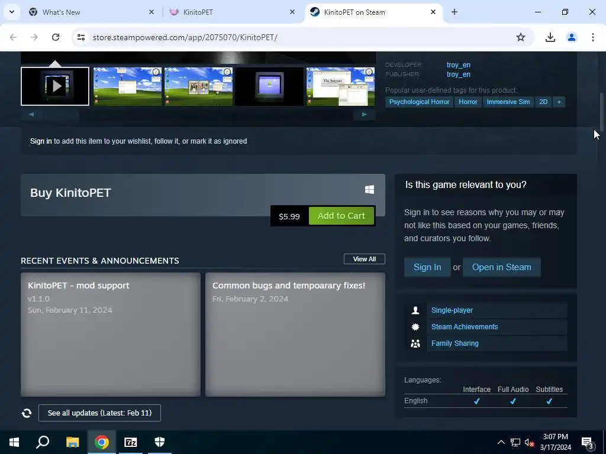Click the muted volume tray icon

click(530, 443)
